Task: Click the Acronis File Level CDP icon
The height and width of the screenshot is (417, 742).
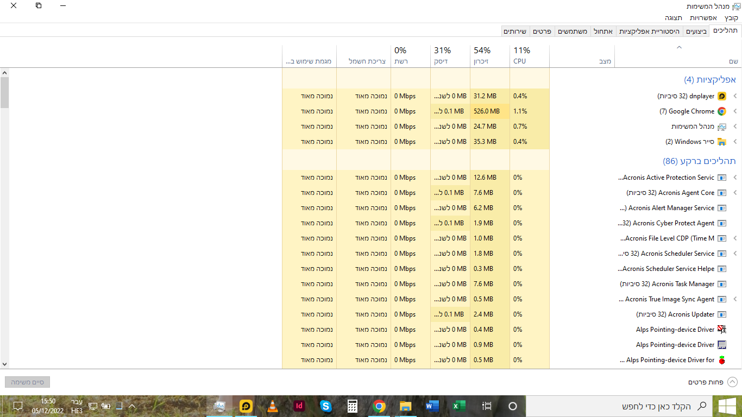Action: pos(722,238)
